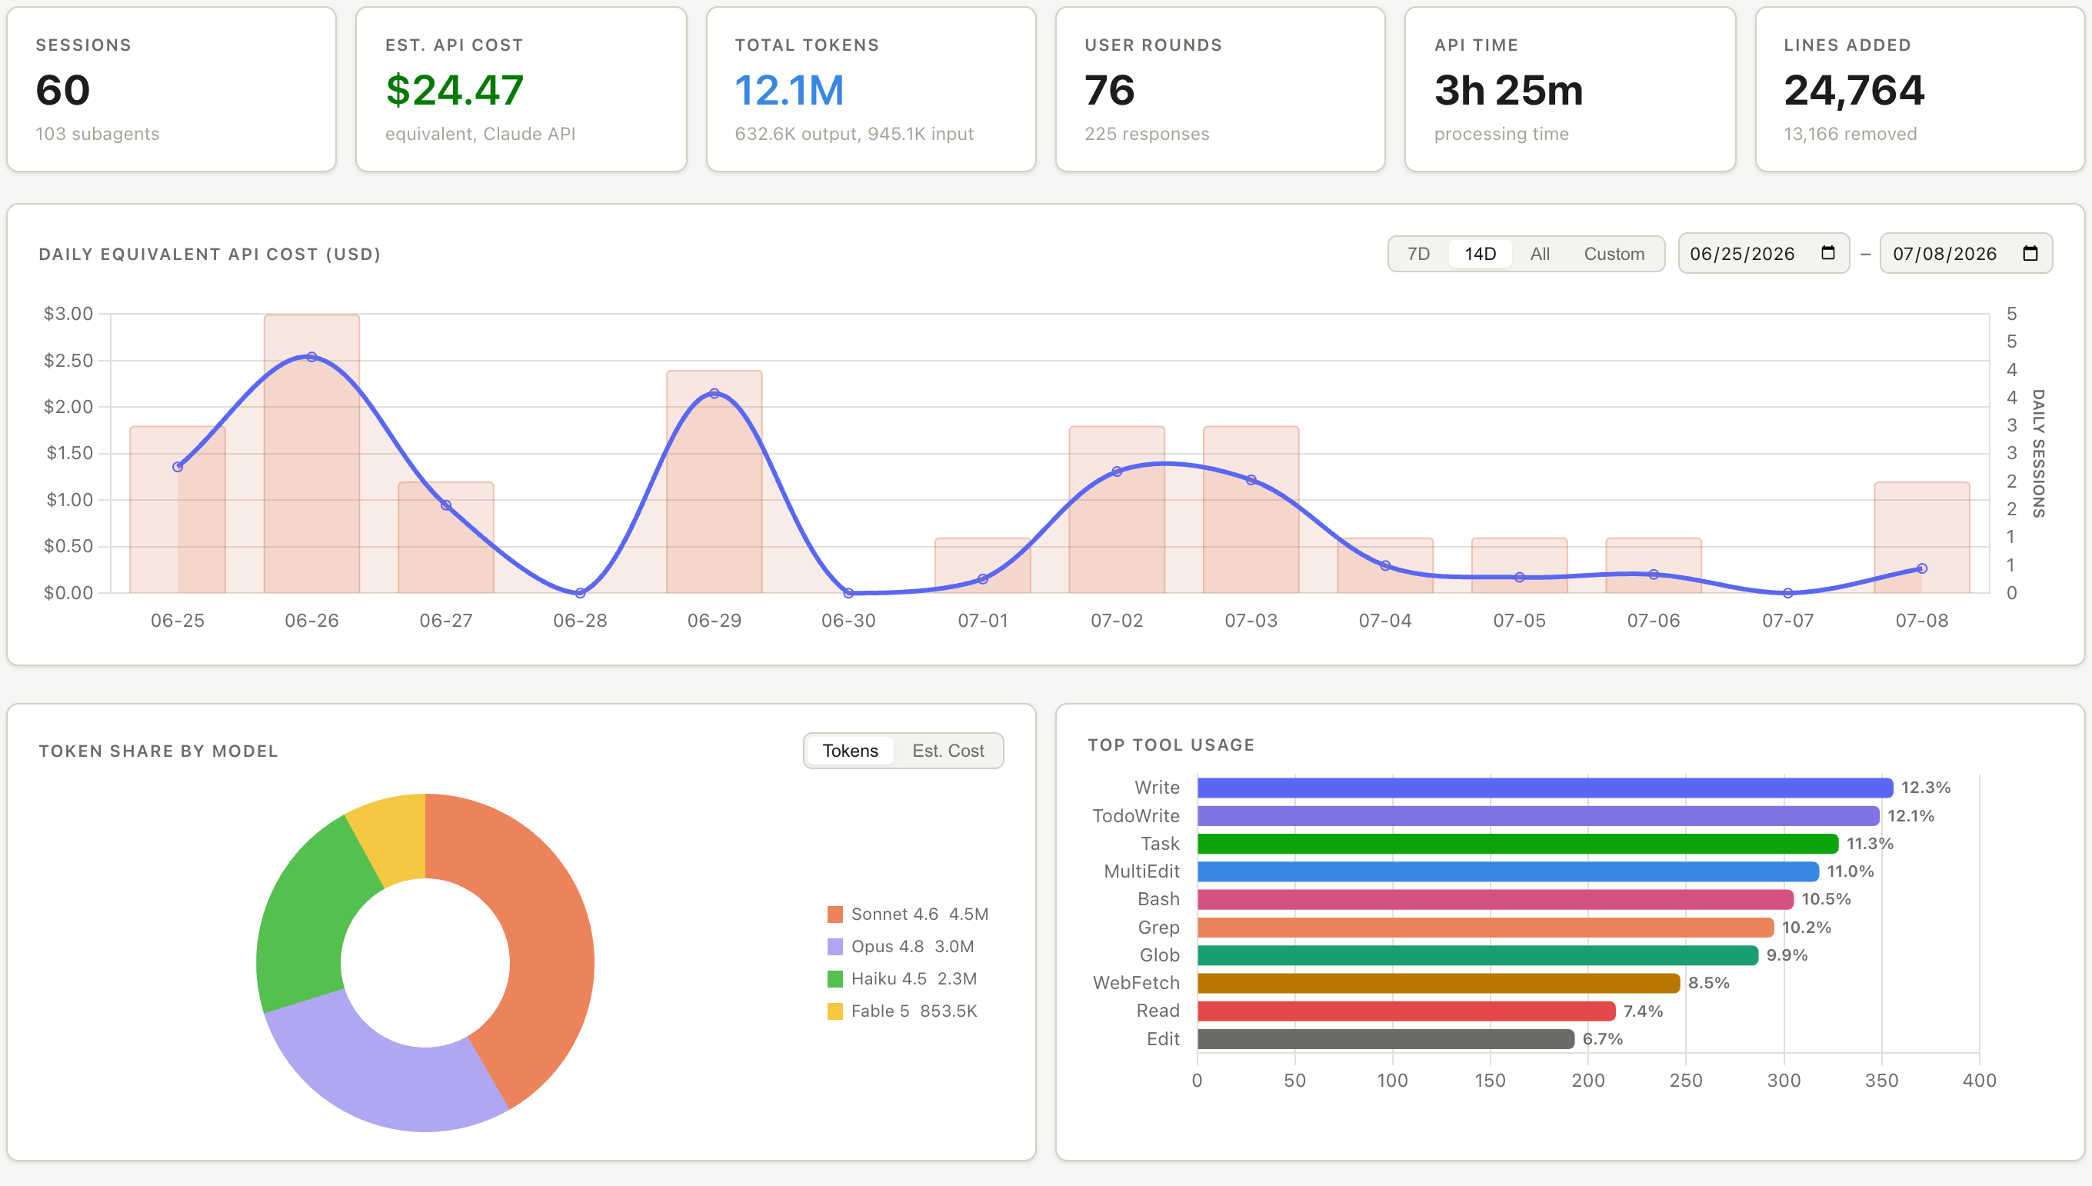
Task: Click the Fable 5 yellow legend swatch
Action: click(x=834, y=1011)
